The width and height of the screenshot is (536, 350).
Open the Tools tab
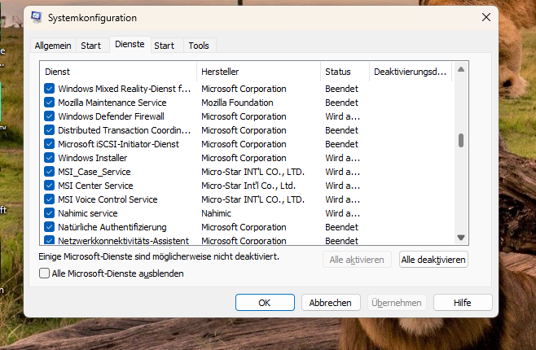(x=199, y=46)
